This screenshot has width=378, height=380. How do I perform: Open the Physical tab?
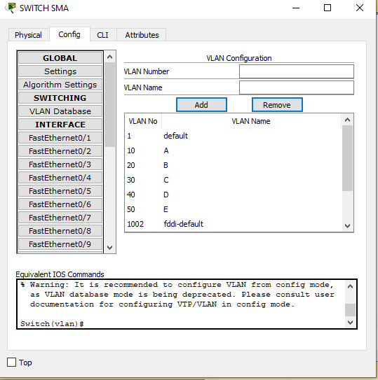click(28, 35)
